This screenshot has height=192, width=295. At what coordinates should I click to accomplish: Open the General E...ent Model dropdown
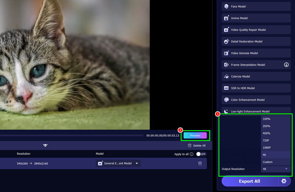click(x=118, y=163)
